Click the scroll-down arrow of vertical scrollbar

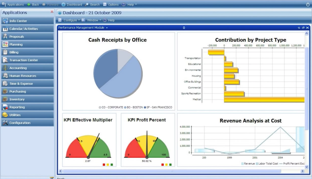(306, 167)
